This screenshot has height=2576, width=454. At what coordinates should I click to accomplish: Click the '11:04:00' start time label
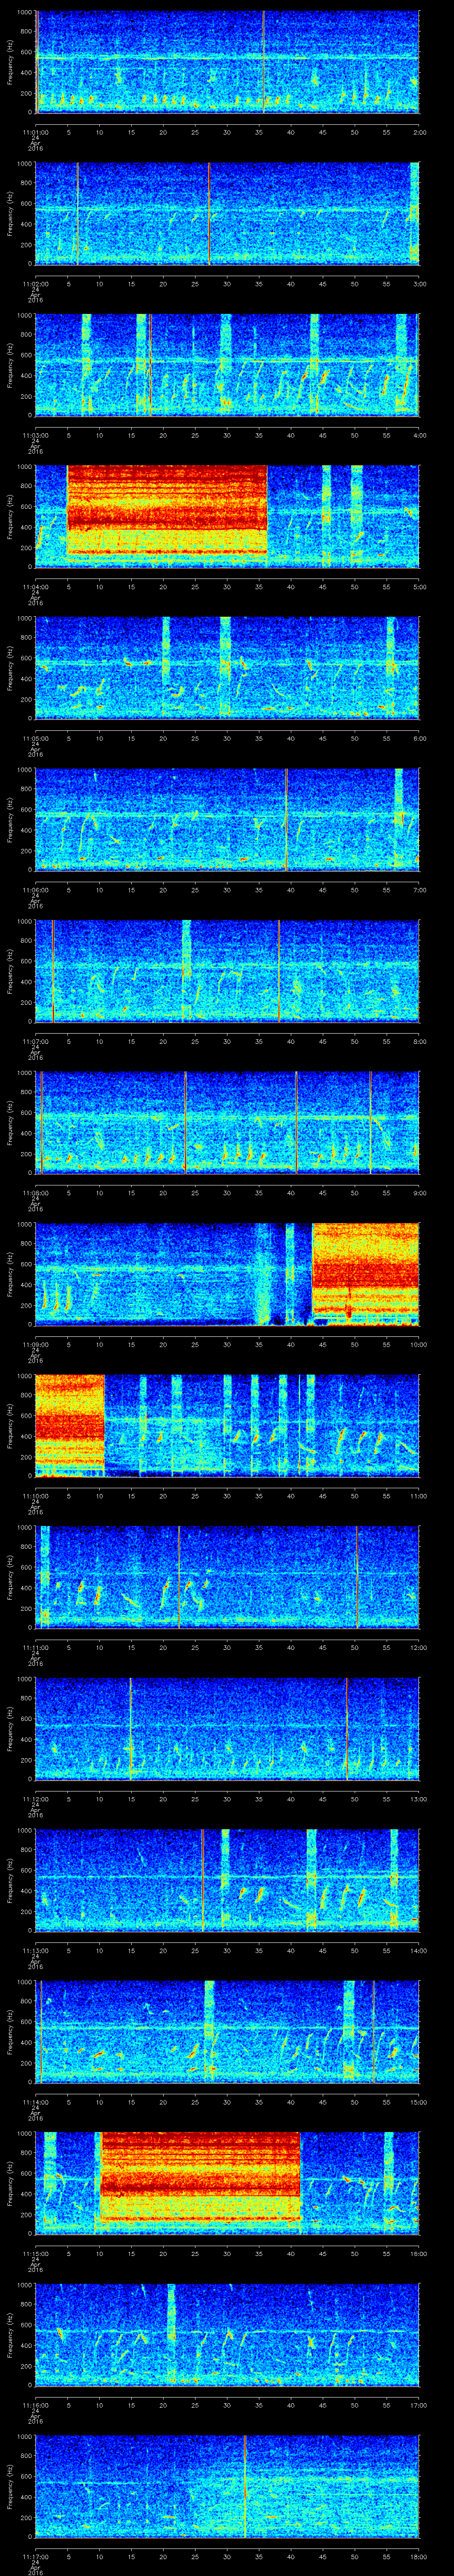[35, 586]
